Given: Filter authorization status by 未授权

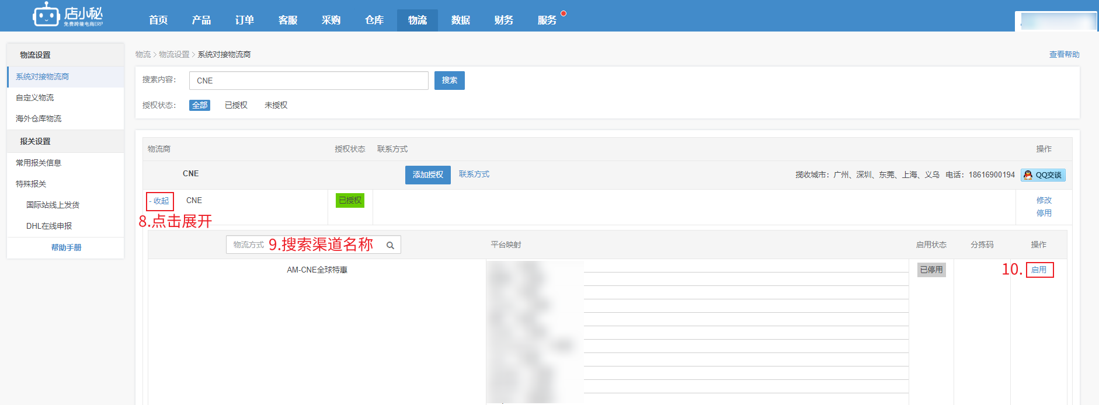Looking at the screenshot, I should coord(276,105).
